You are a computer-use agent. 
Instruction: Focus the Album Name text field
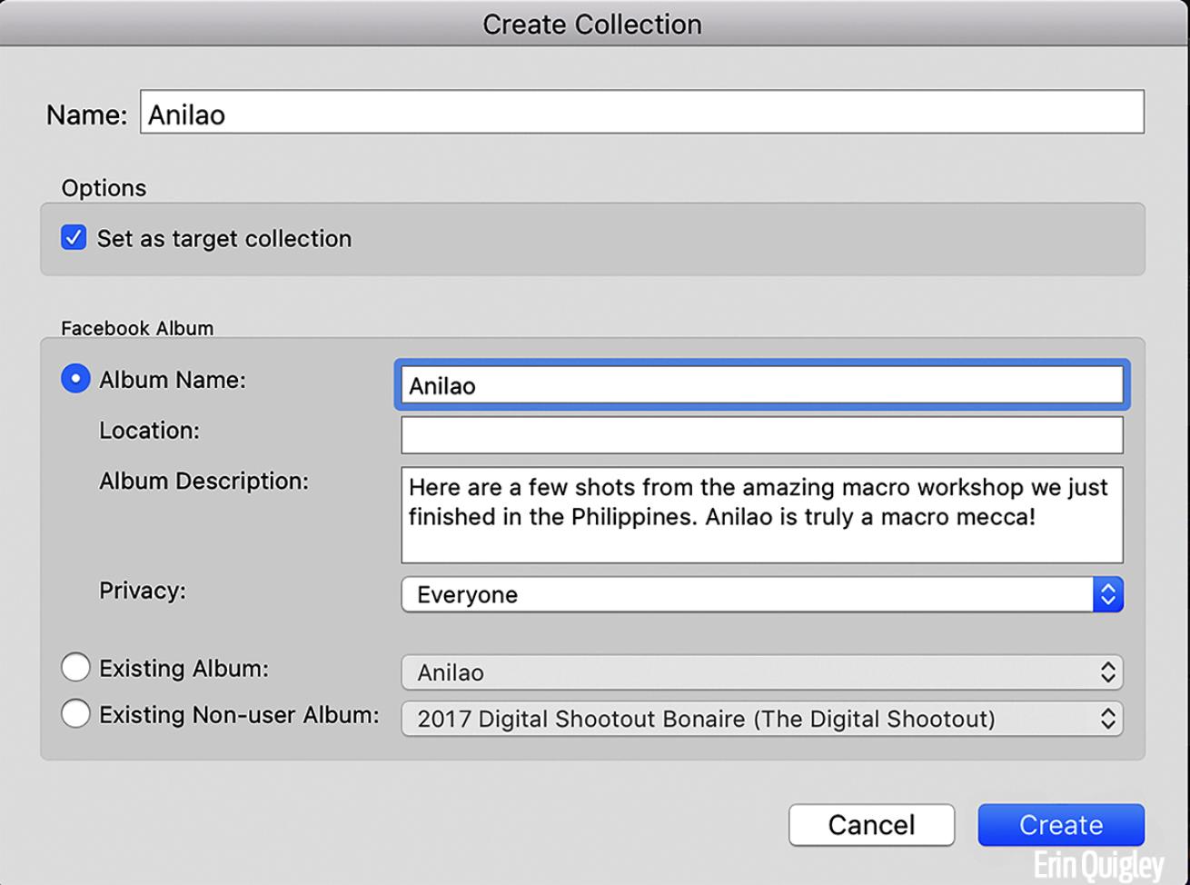point(761,385)
